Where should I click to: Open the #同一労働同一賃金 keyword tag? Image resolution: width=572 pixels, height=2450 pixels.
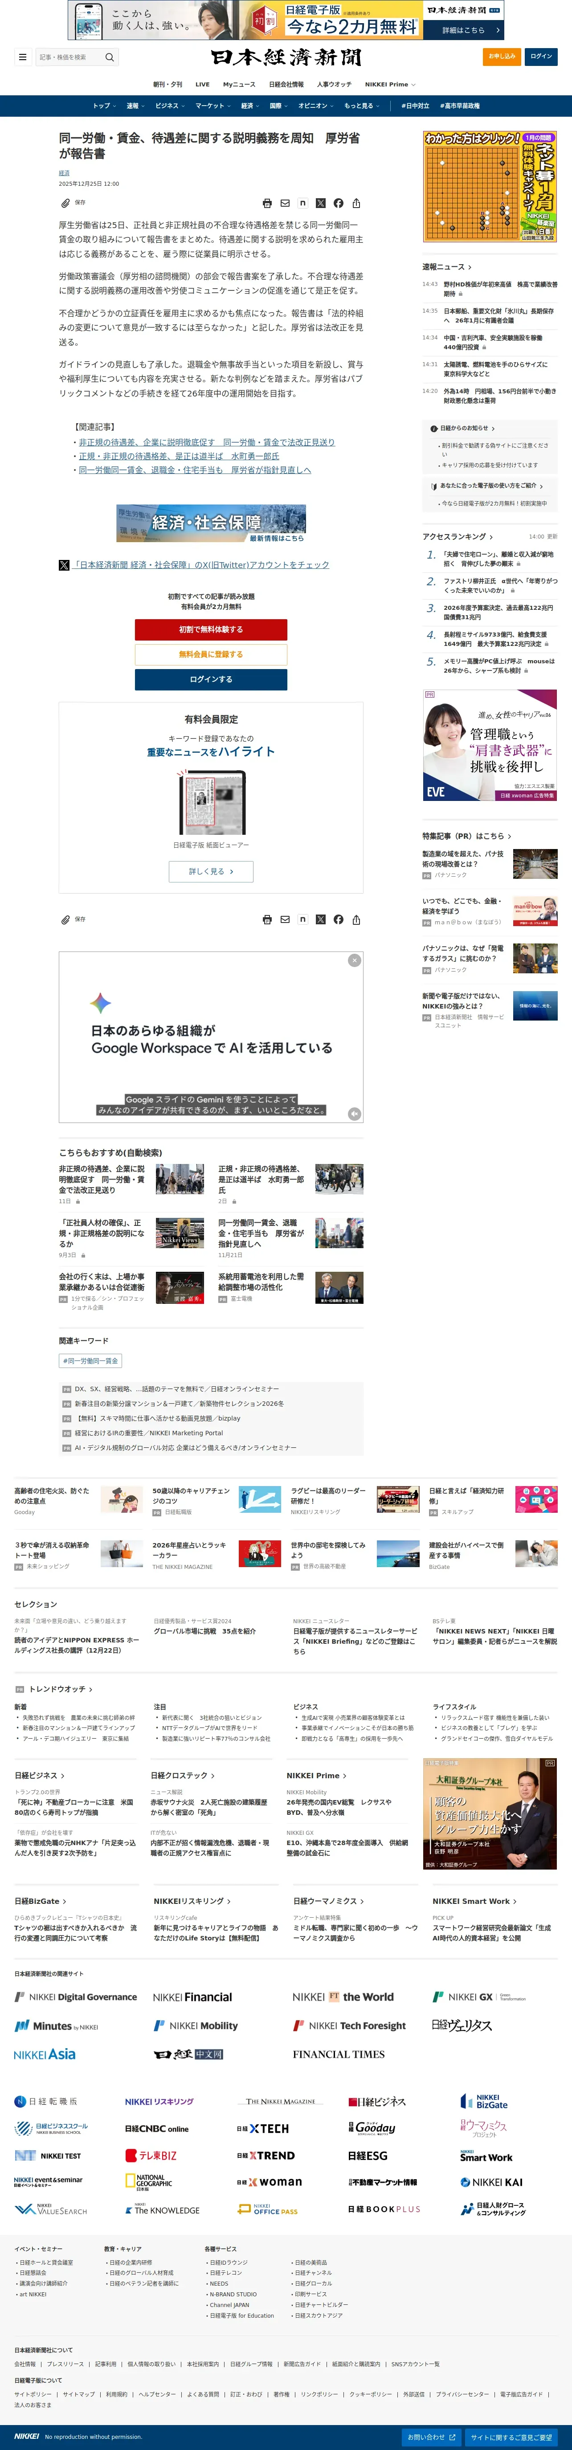[90, 1362]
